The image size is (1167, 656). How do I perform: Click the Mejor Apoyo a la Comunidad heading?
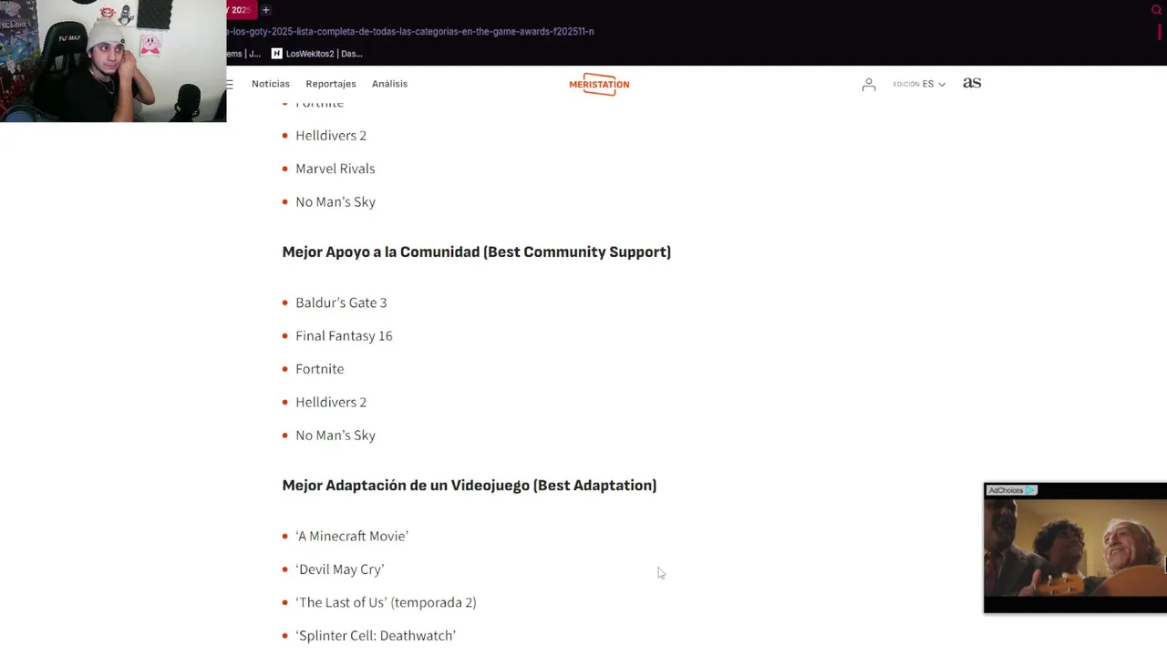(477, 252)
